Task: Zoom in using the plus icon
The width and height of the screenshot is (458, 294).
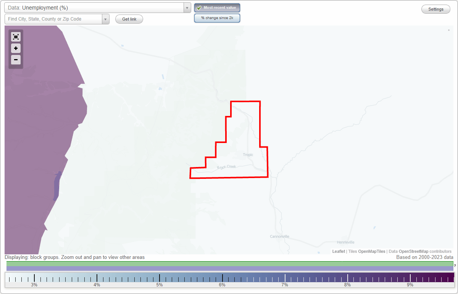Action: [16, 48]
